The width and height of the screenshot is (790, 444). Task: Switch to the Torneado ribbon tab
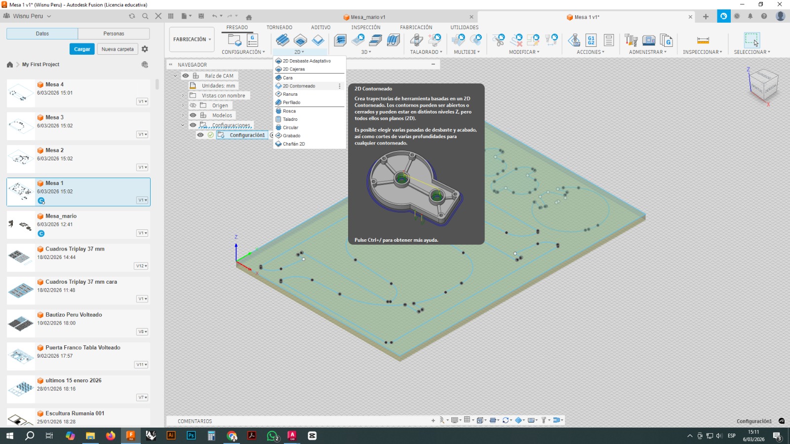click(x=279, y=28)
